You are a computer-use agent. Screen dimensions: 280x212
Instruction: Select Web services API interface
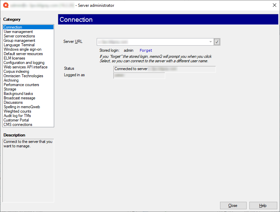tap(28, 67)
